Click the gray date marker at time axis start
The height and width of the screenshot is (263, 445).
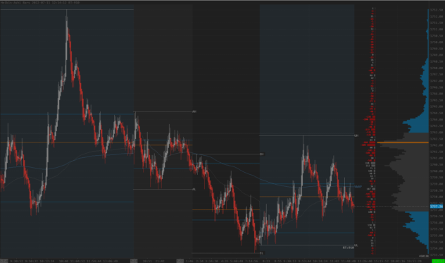(4, 261)
